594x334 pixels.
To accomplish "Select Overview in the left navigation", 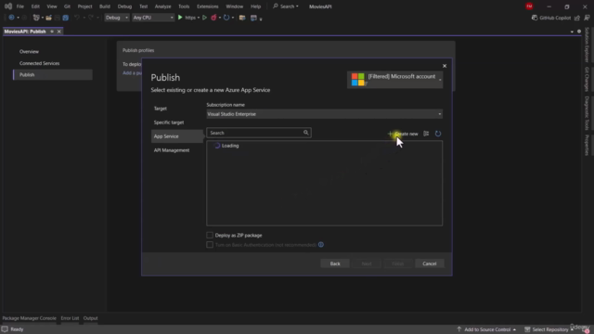I will [x=29, y=52].
